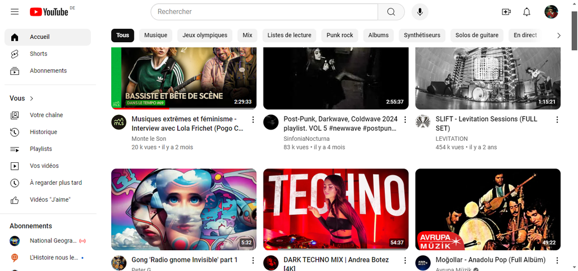
Task: Select the Synthétiseurs filter chip
Action: coord(422,35)
